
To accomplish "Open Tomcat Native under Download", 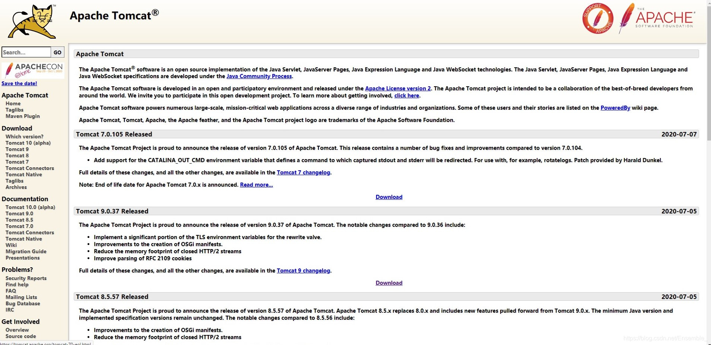I will (x=24, y=174).
